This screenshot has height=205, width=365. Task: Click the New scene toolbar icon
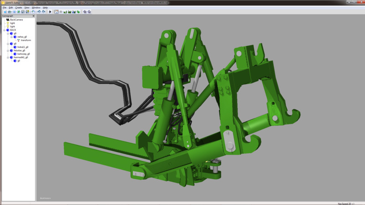click(5, 12)
